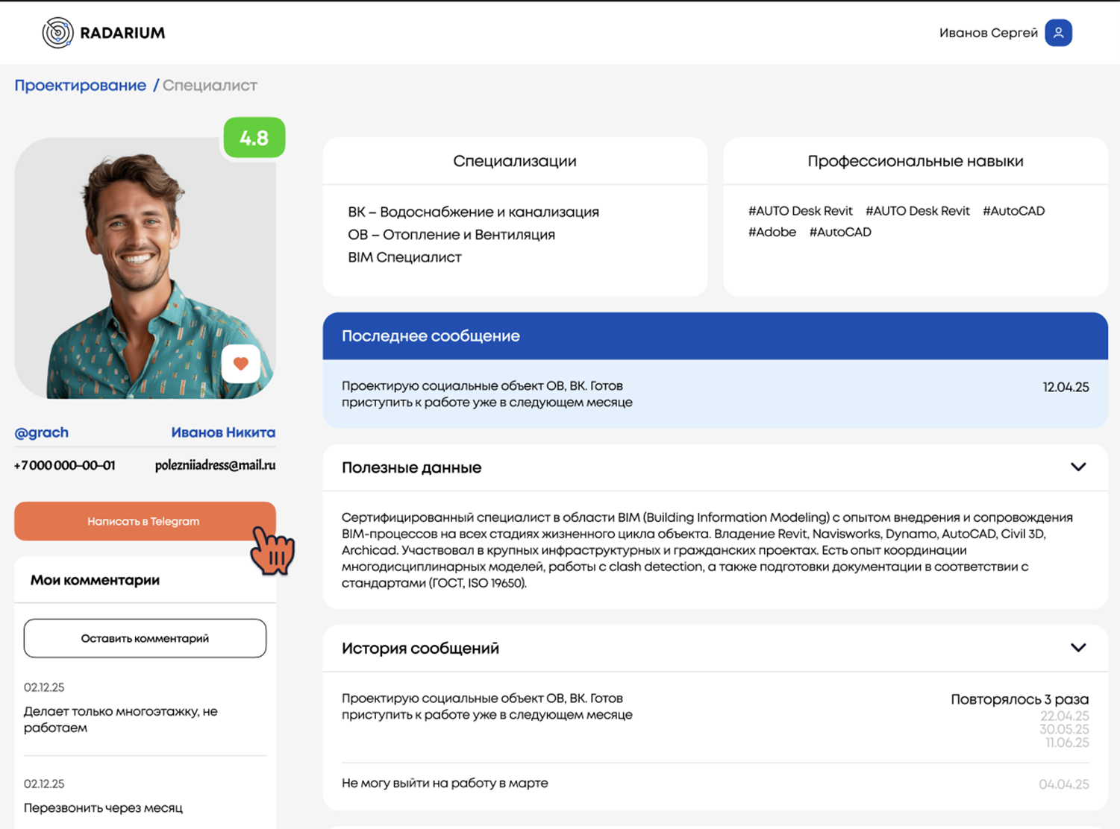Click comment Перезвонить через месяц
The width and height of the screenshot is (1120, 829).
103,807
